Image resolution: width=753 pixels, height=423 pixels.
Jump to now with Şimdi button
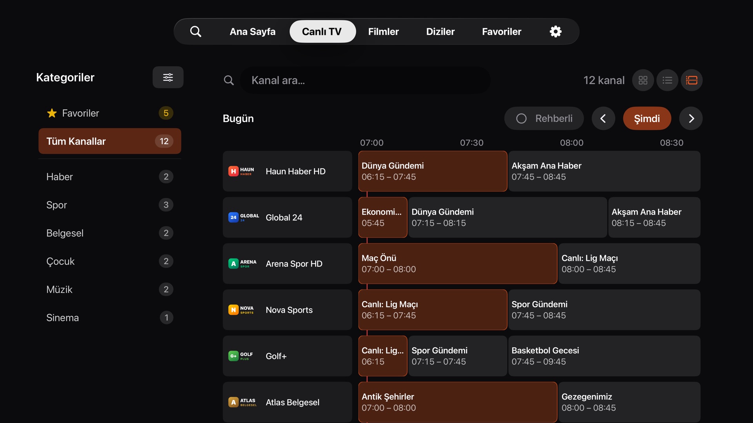pyautogui.click(x=647, y=118)
